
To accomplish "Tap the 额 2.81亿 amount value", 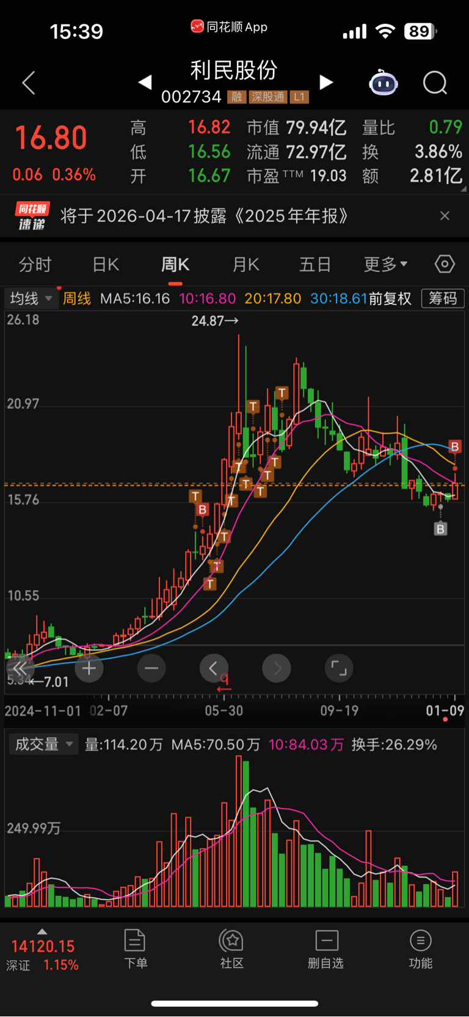I will click(x=412, y=176).
